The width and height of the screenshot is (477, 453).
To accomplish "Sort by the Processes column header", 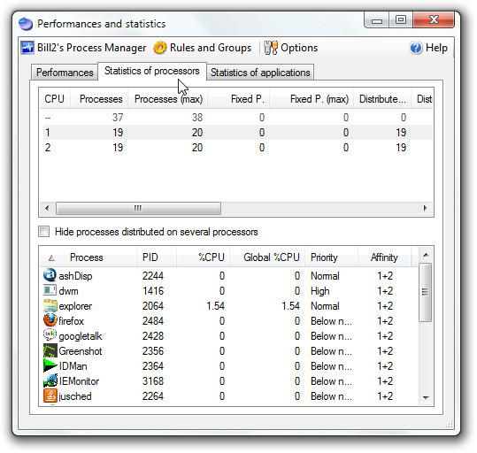I will tap(99, 99).
